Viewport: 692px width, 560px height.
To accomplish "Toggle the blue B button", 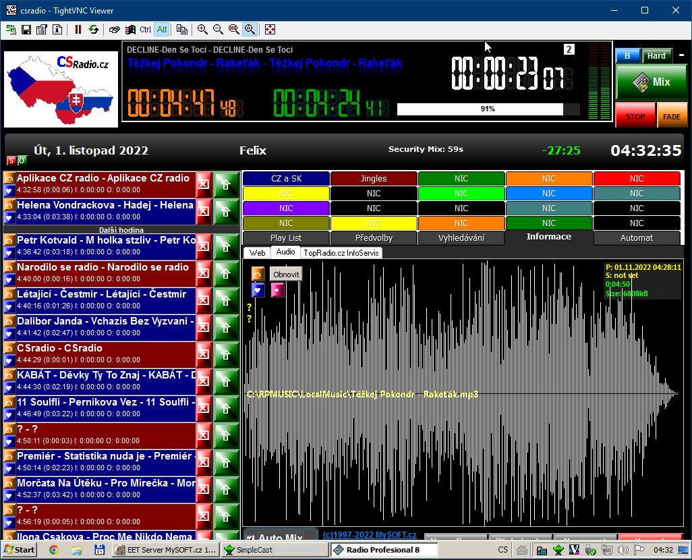I will [x=627, y=55].
